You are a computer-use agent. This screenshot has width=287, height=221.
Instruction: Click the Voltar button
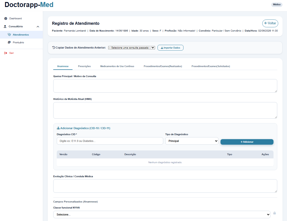[x=270, y=23]
